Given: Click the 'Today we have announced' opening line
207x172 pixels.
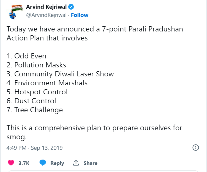Looking at the screenshot, I should pos(95,29).
